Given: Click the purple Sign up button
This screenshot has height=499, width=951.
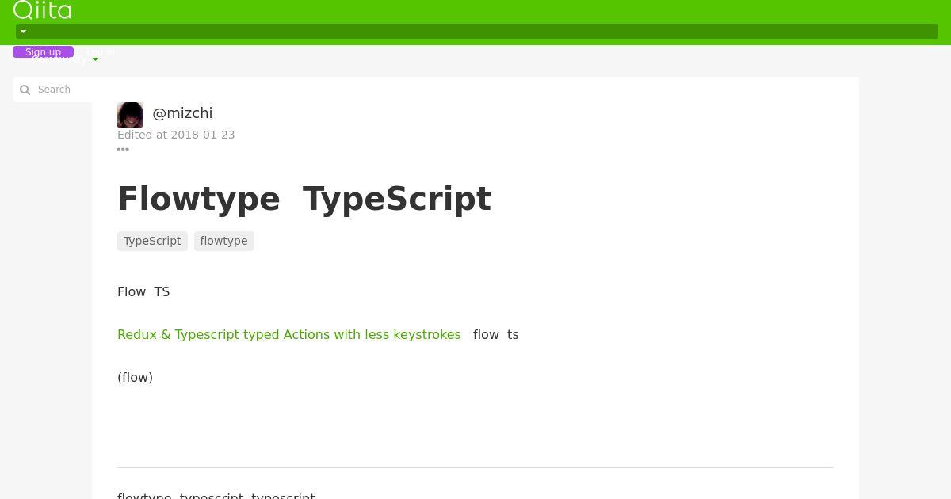Looking at the screenshot, I should click(43, 52).
